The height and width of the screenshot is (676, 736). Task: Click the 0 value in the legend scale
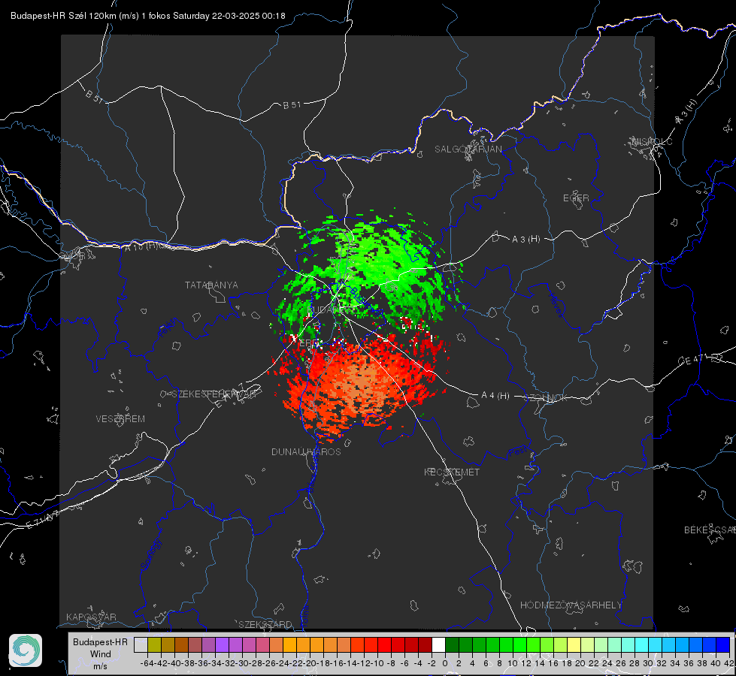point(446,663)
